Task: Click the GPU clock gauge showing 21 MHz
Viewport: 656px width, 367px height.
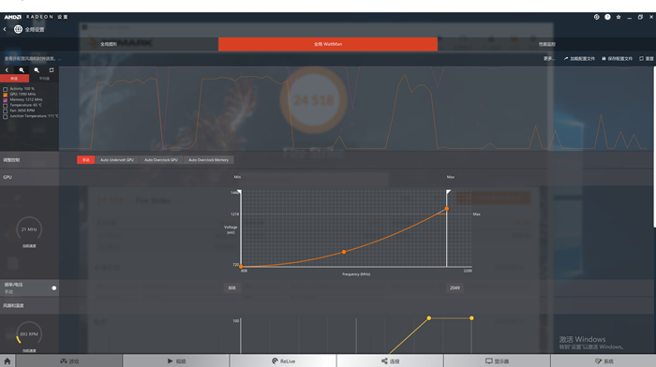Action: tap(29, 229)
